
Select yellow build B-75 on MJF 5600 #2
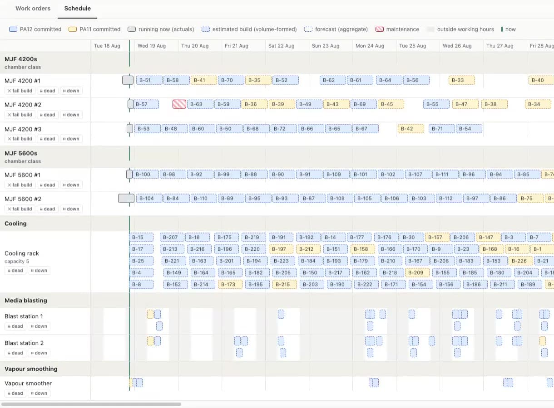531,199
